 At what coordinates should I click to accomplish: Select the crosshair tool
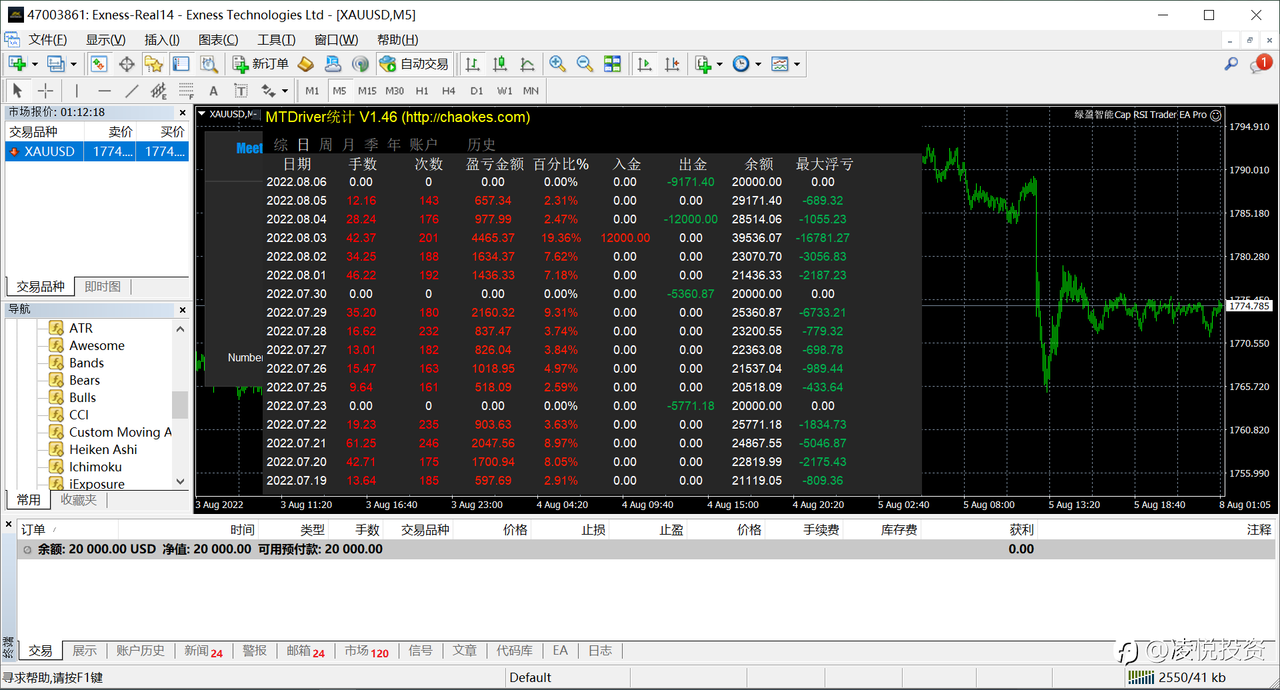click(x=45, y=91)
